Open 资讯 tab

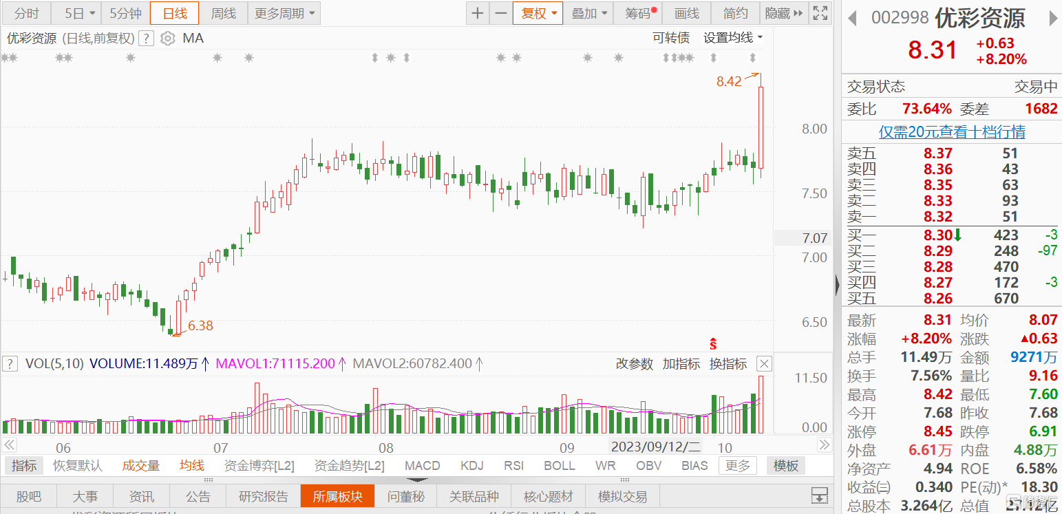tap(142, 496)
